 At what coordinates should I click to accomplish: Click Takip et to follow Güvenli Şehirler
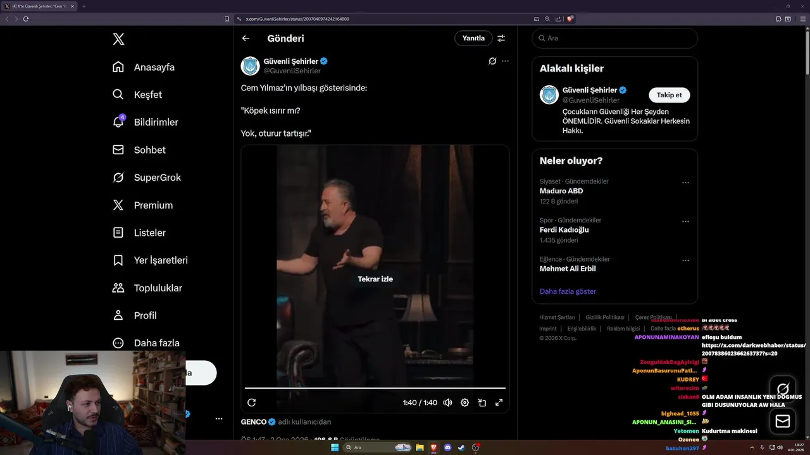(670, 95)
